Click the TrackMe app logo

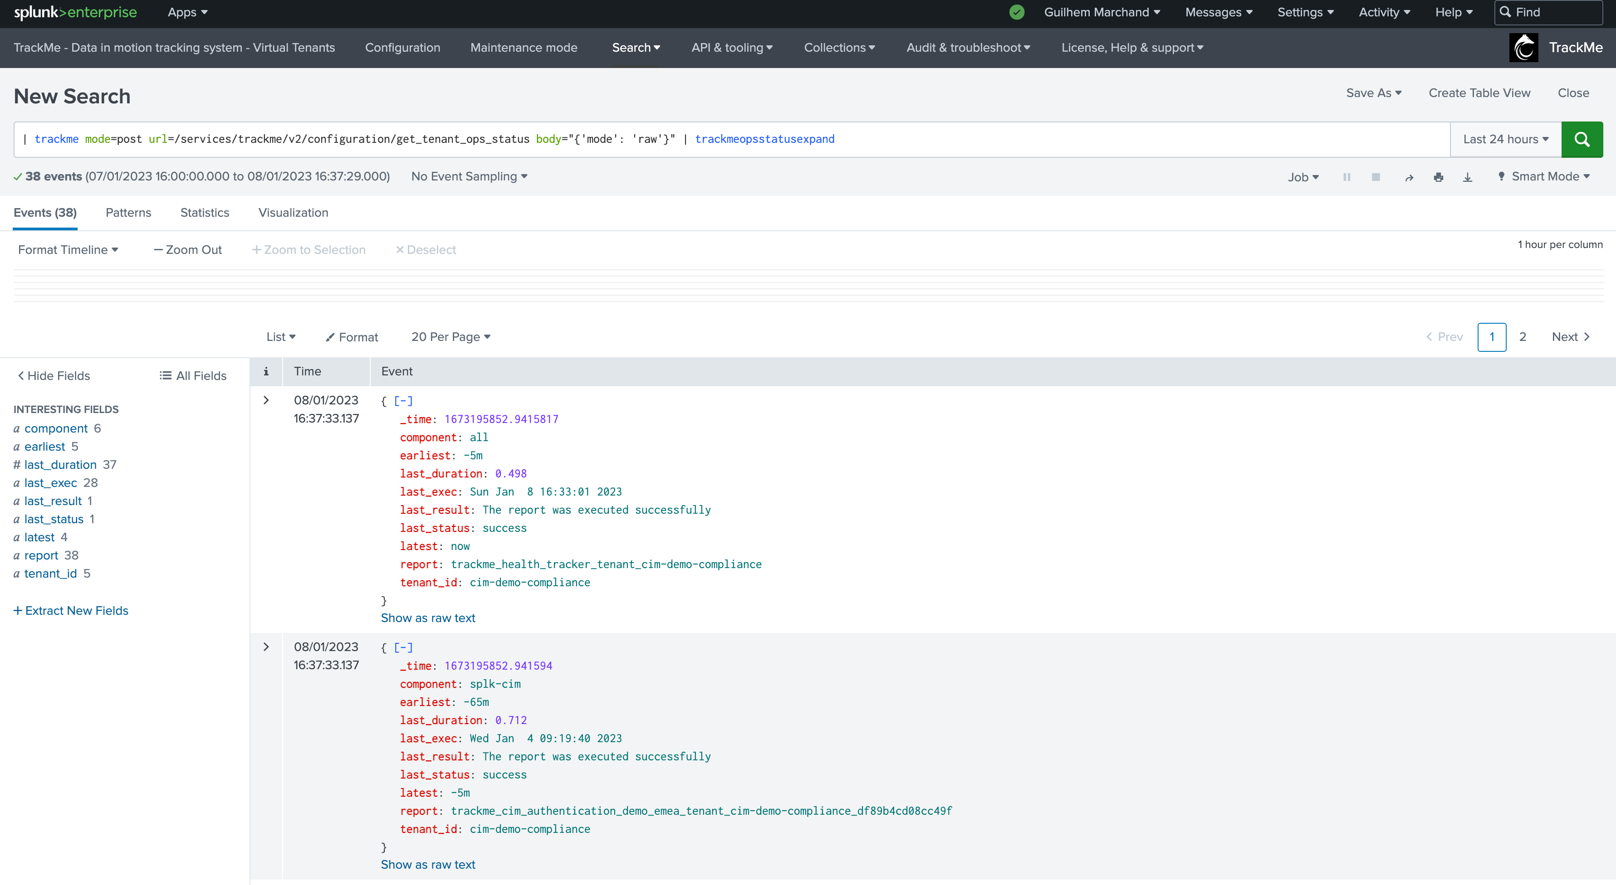click(1523, 48)
